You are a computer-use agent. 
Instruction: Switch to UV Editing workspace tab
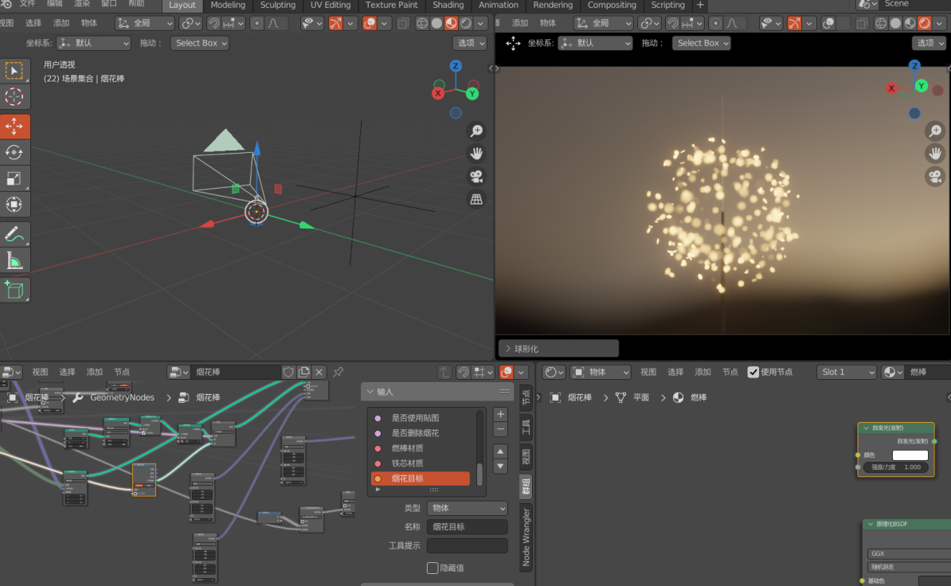tap(331, 5)
